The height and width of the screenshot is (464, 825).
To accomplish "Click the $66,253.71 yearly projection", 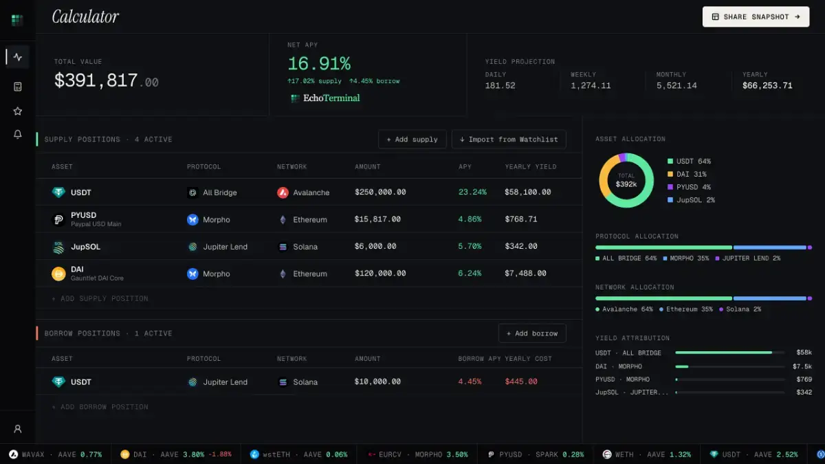I will point(767,86).
